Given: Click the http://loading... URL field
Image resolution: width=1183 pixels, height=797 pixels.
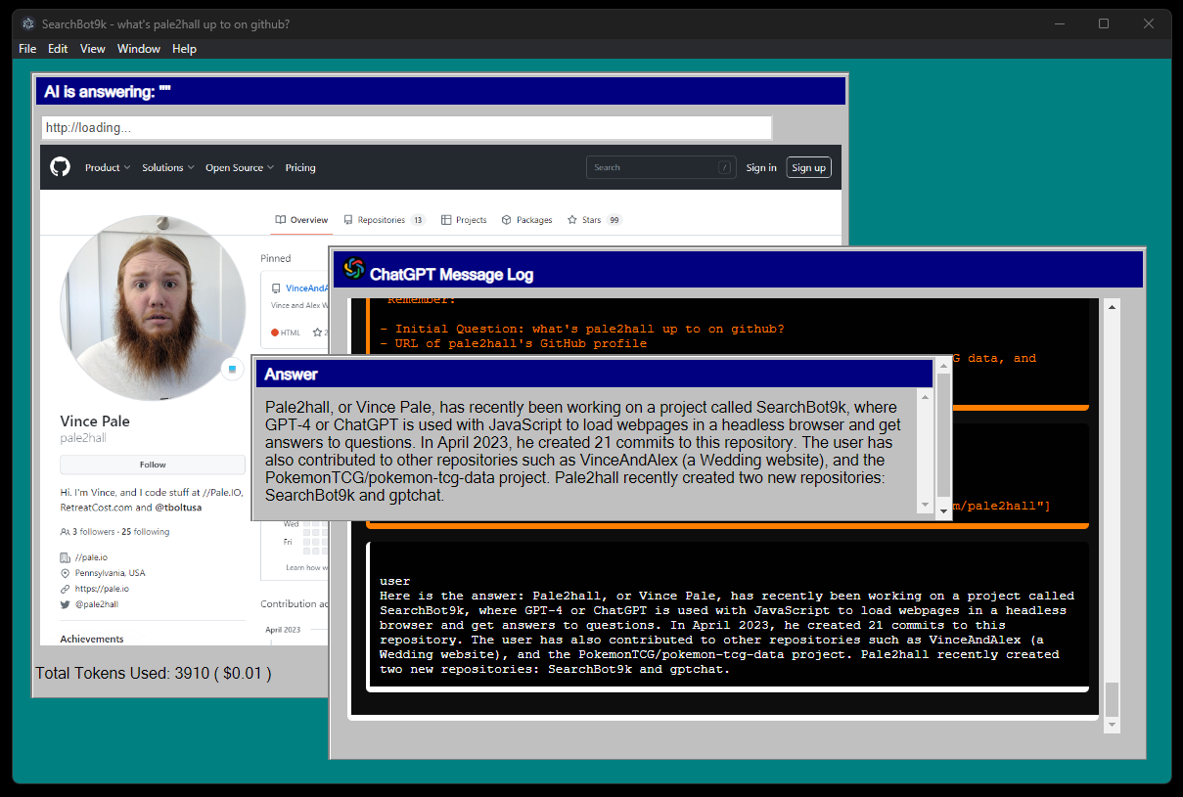Looking at the screenshot, I should pos(406,128).
